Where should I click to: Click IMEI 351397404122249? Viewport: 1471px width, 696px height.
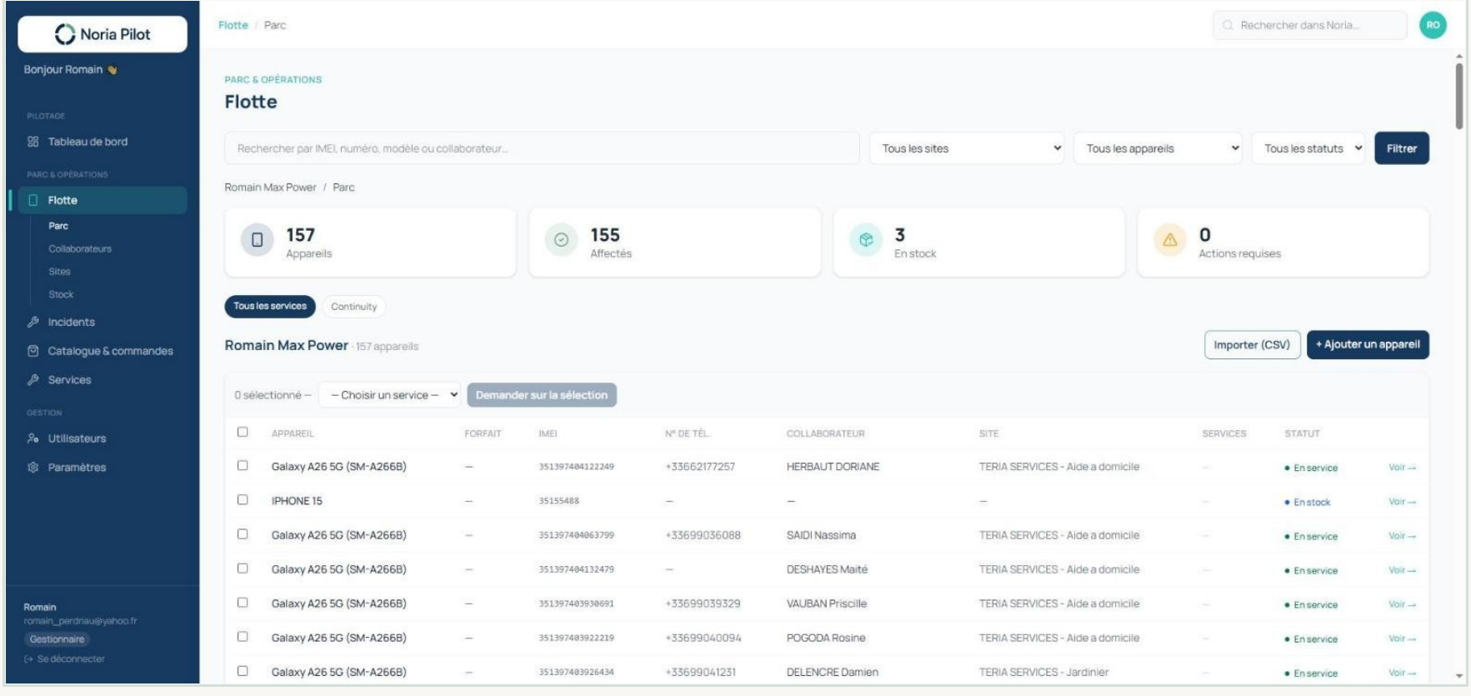coord(576,467)
